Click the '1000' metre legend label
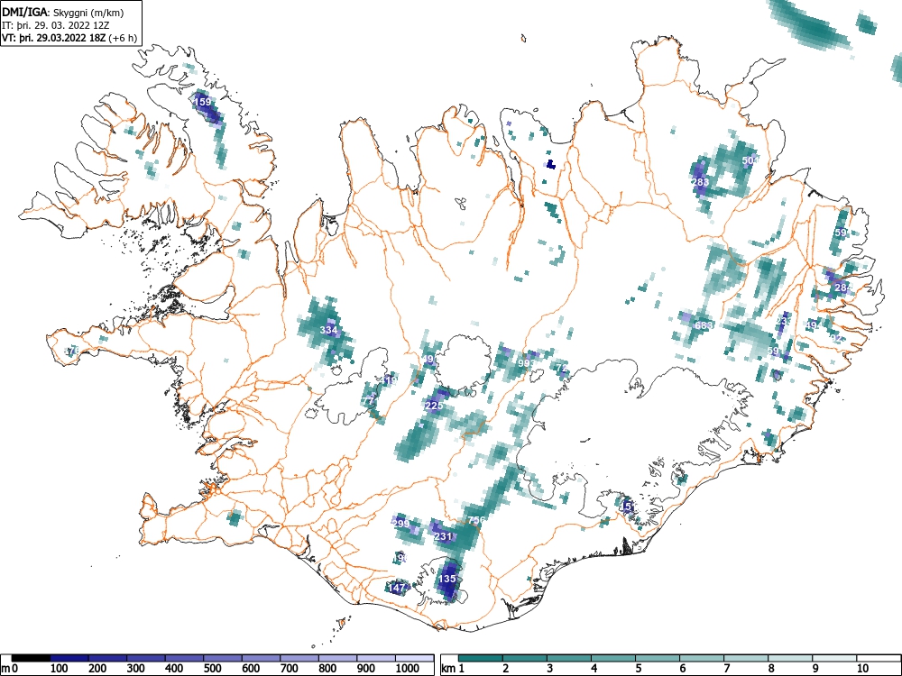The width and height of the screenshot is (902, 676). [x=408, y=669]
